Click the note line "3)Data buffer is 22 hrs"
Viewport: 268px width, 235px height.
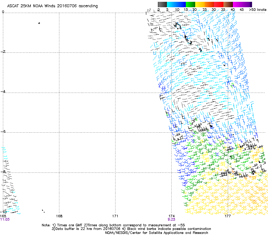point(131,229)
